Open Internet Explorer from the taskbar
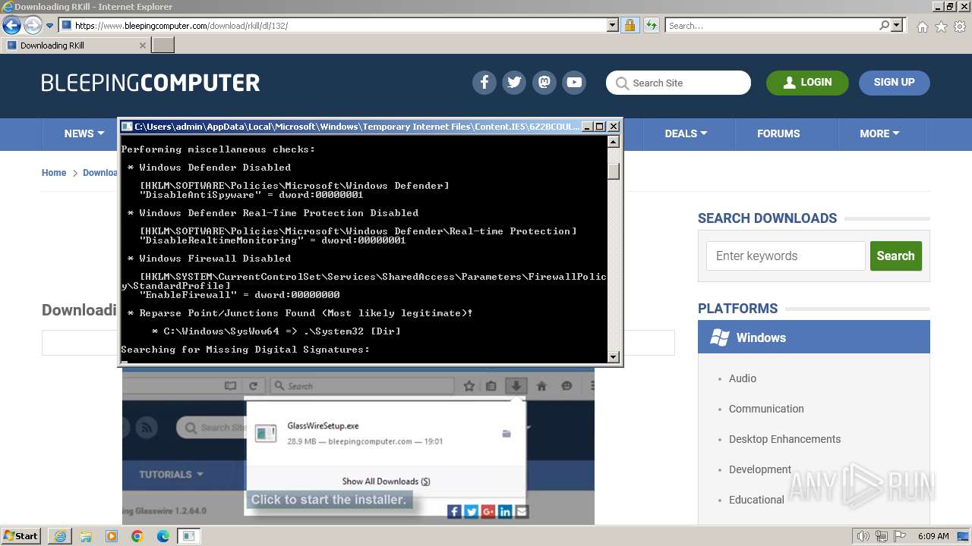 (x=60, y=536)
